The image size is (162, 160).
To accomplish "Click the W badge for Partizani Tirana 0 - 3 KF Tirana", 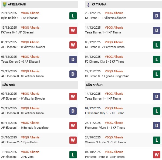I will (157, 155).
